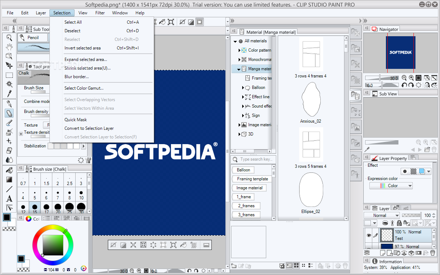Toggle Tone effect in Layer Property
Screen dimensions: 440x275
413,171
